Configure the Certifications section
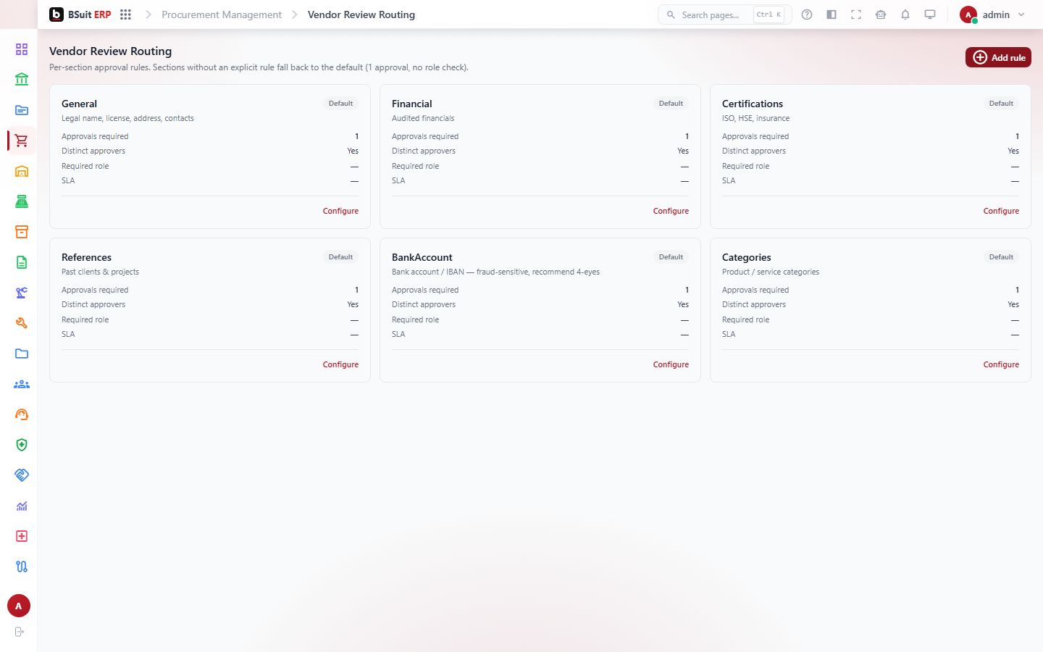 1001,211
